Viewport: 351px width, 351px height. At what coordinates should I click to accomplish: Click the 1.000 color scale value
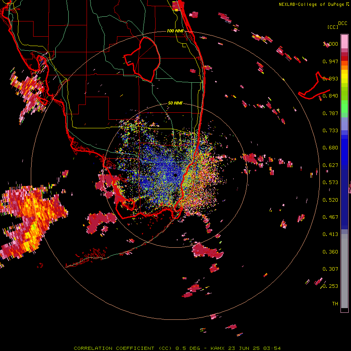(330, 44)
